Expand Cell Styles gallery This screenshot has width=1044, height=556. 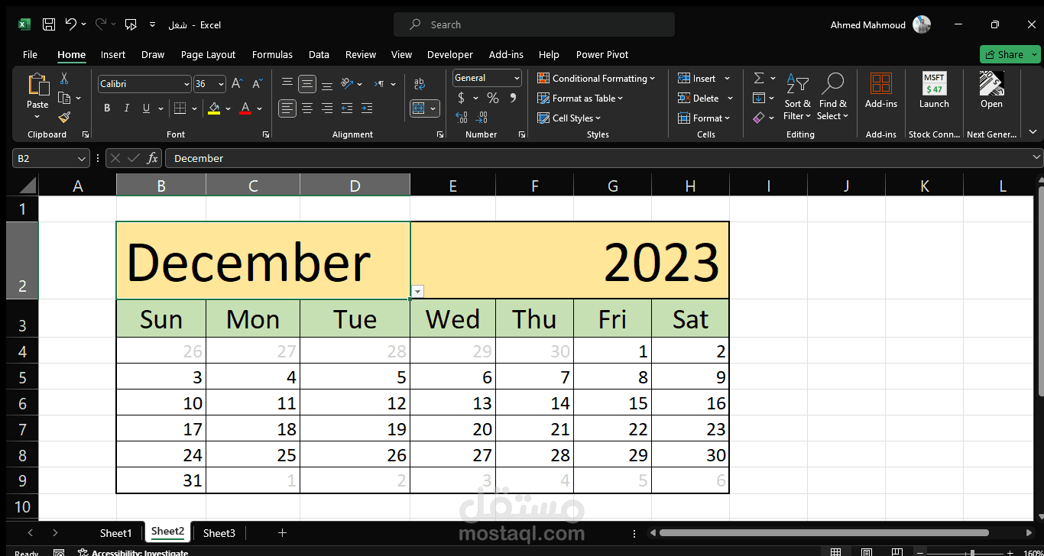coord(569,118)
